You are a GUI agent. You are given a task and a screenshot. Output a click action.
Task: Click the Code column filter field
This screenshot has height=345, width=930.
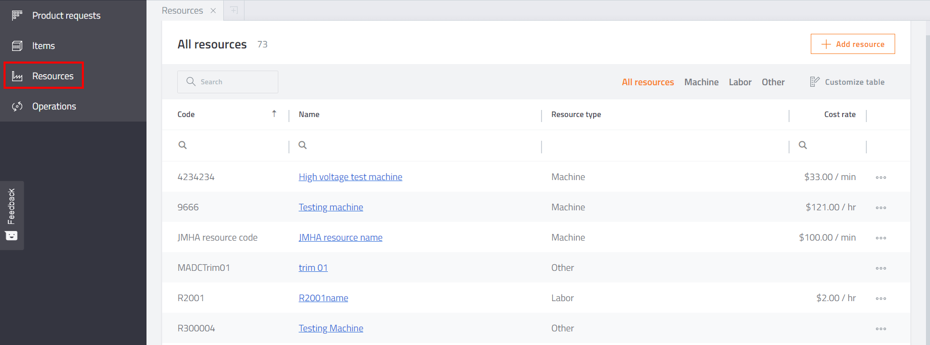point(225,145)
